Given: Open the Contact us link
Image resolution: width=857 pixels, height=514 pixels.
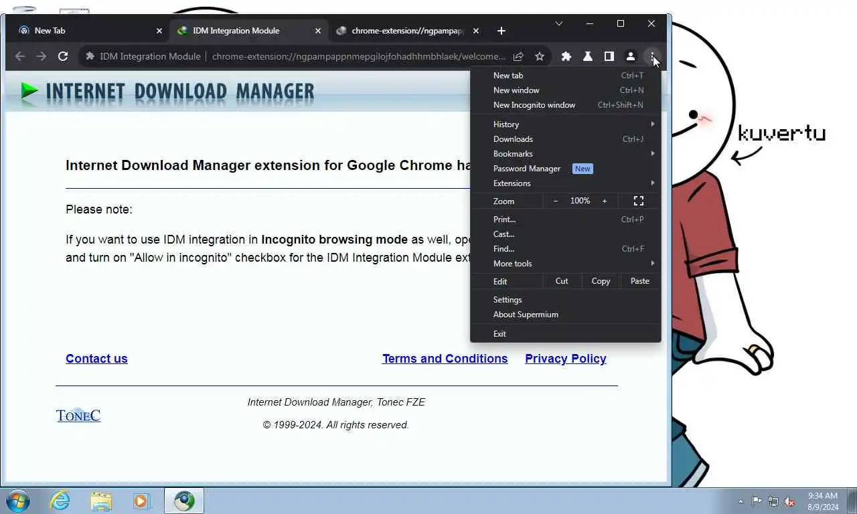Looking at the screenshot, I should [96, 359].
